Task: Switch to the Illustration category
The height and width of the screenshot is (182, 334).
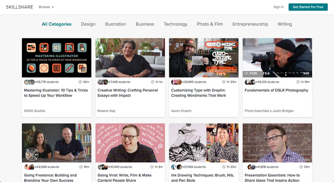Action: (x=115, y=24)
